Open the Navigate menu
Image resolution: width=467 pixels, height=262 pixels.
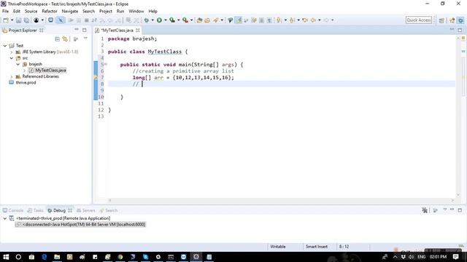pyautogui.click(x=70, y=12)
